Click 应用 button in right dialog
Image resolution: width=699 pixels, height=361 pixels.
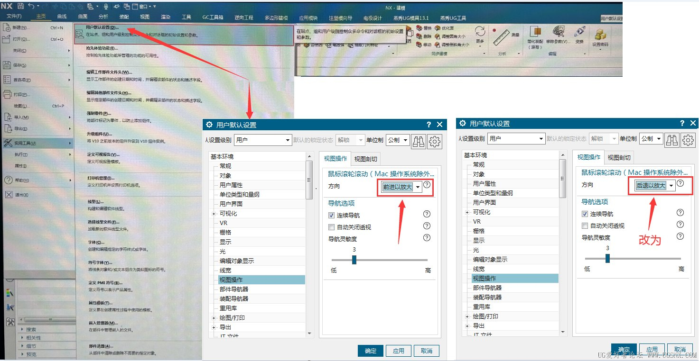[x=652, y=349]
